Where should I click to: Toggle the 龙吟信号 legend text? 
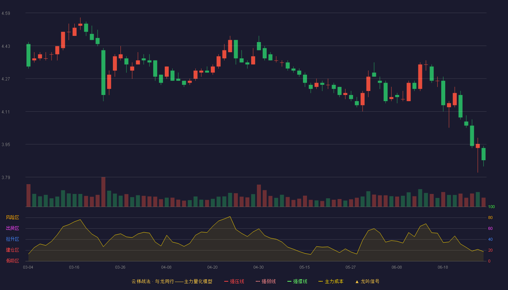pyautogui.click(x=370, y=281)
